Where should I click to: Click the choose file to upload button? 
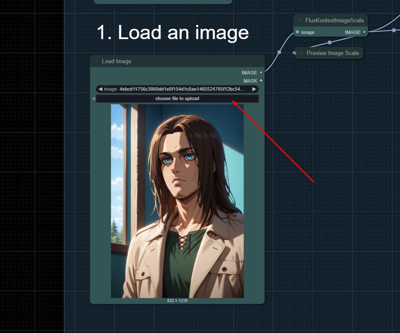coord(177,98)
